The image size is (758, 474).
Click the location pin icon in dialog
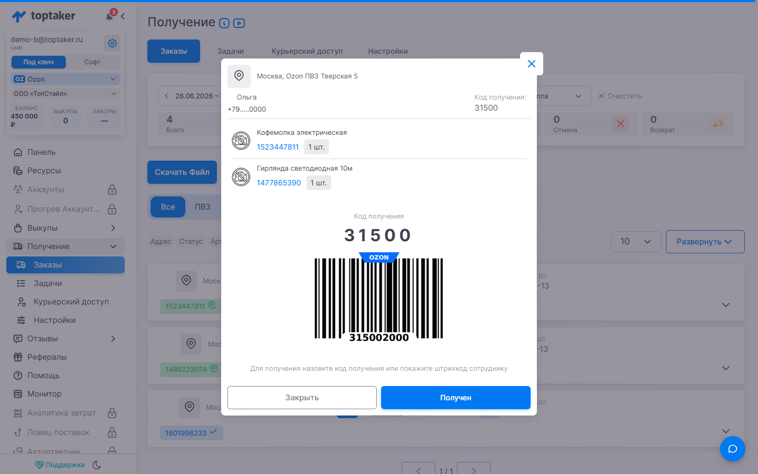pyautogui.click(x=239, y=76)
